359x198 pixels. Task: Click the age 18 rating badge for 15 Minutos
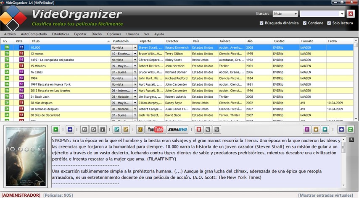point(21,66)
